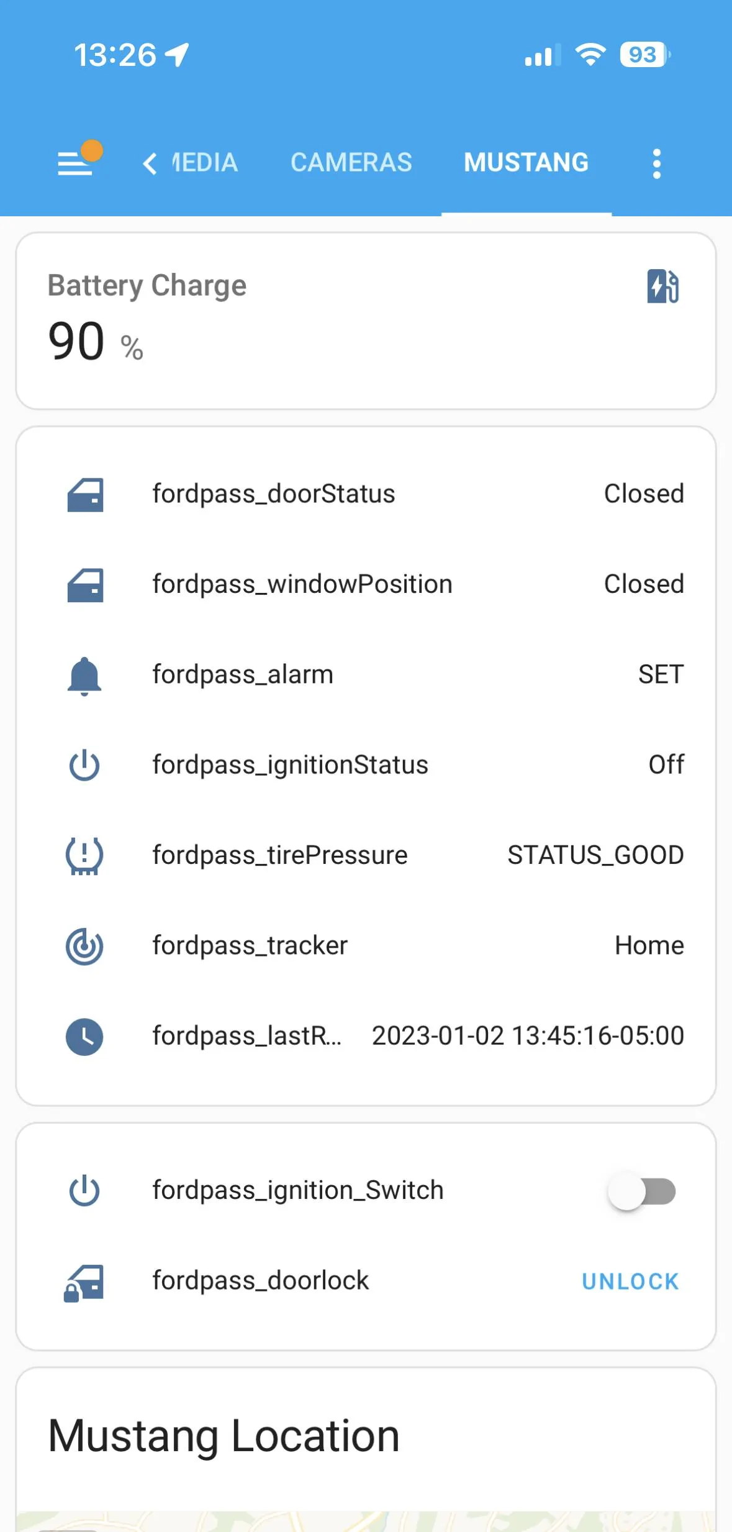Tap the power icon for fordpass_ignition_Switch
The image size is (732, 1532).
point(84,1191)
